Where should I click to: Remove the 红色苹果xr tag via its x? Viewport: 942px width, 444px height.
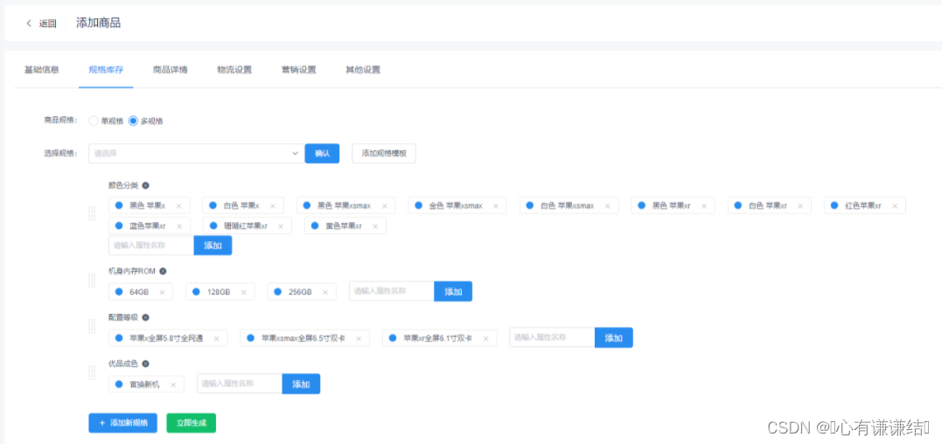[x=895, y=205]
